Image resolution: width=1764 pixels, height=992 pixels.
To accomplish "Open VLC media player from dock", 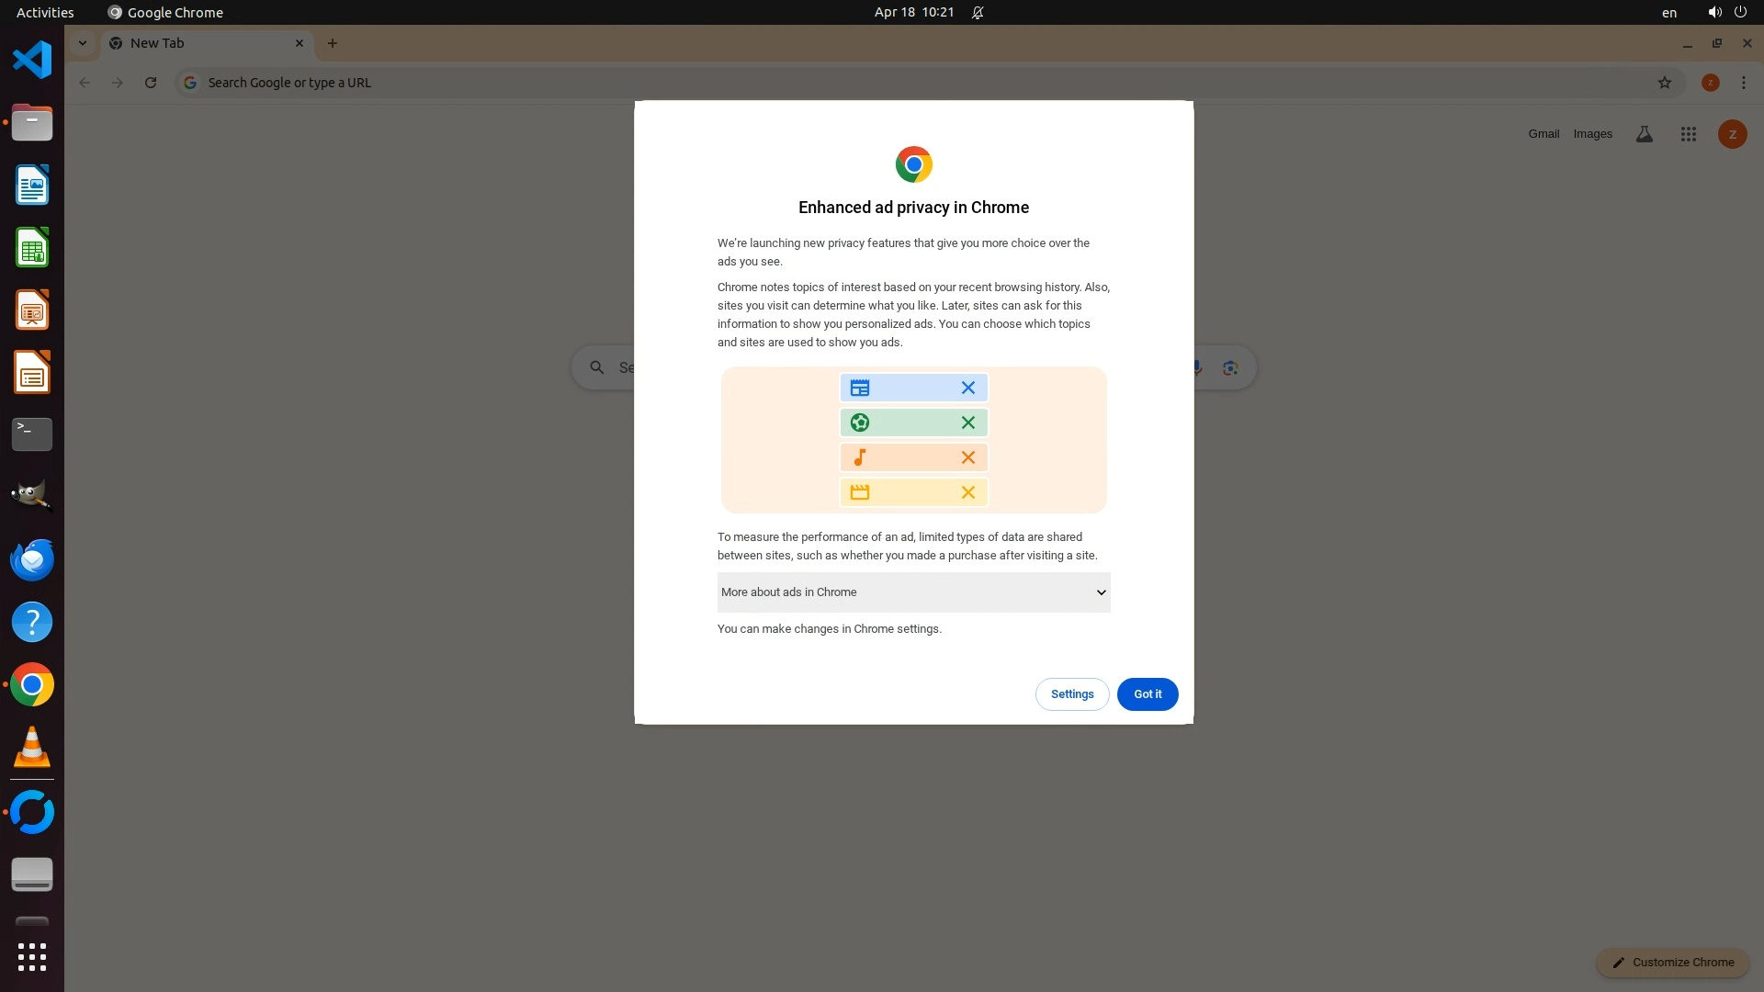I will point(32,748).
